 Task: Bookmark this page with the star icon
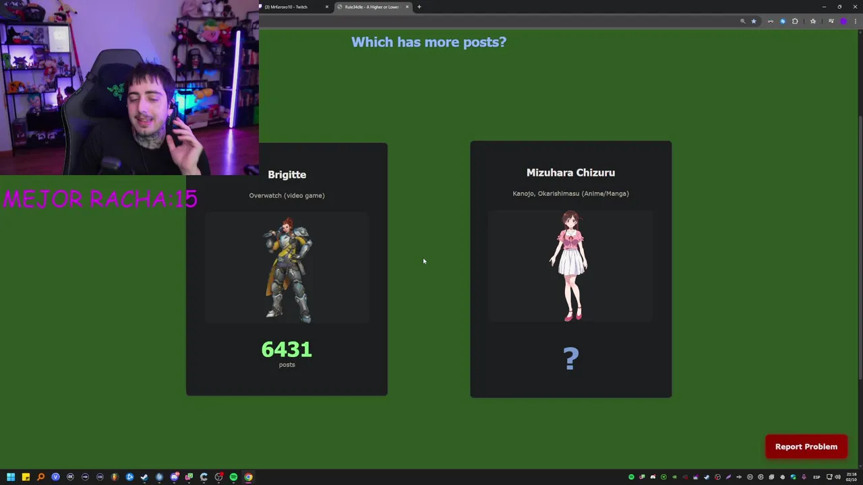[x=754, y=21]
